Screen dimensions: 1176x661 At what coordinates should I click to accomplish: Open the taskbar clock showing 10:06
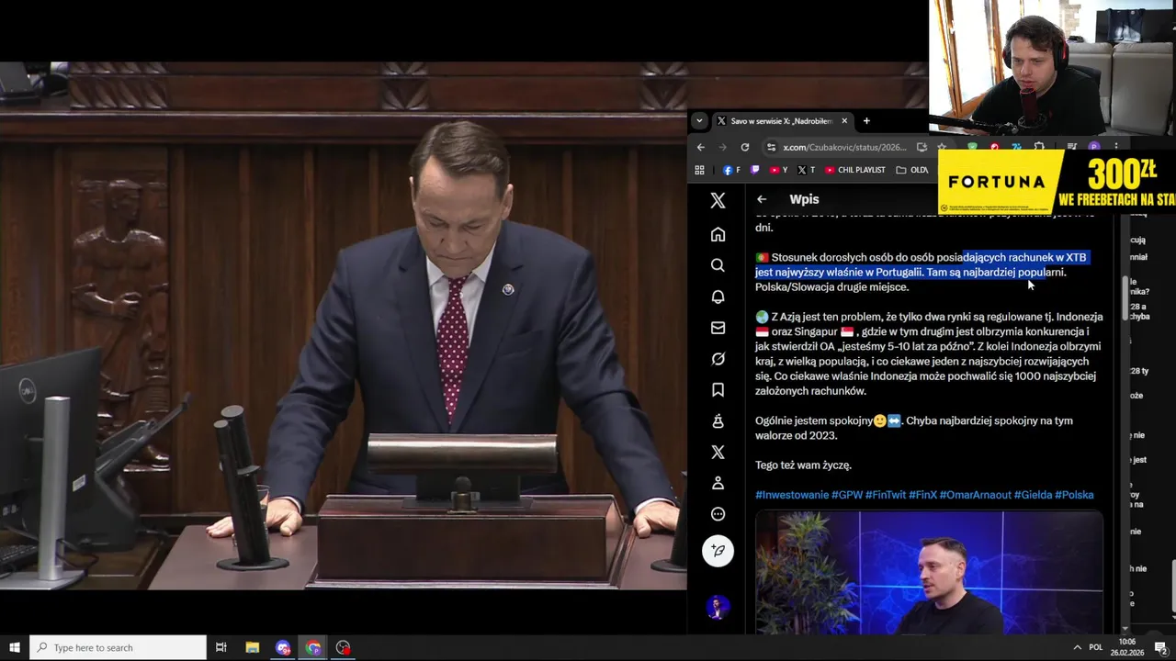point(1129,647)
